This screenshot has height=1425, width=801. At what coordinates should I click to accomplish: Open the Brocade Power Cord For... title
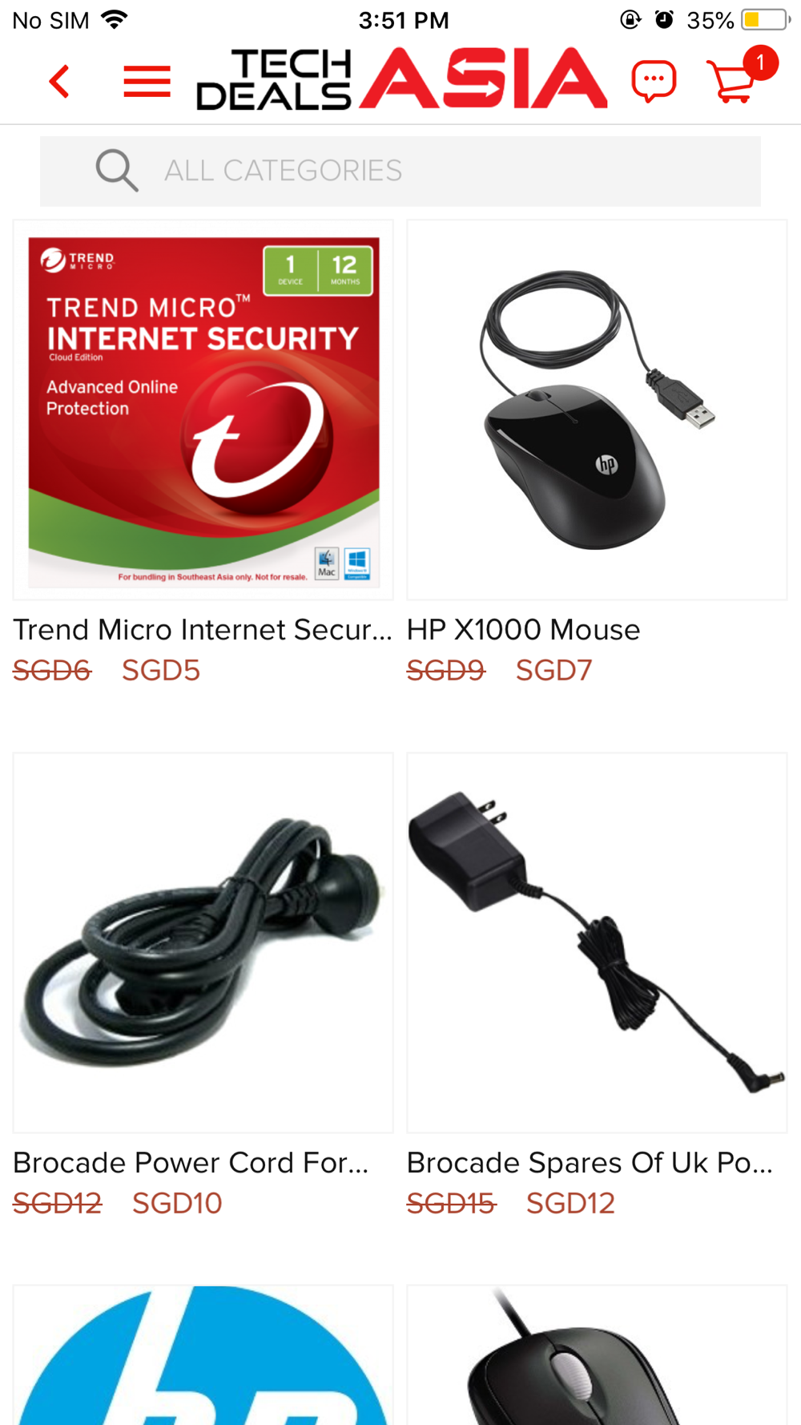191,1163
